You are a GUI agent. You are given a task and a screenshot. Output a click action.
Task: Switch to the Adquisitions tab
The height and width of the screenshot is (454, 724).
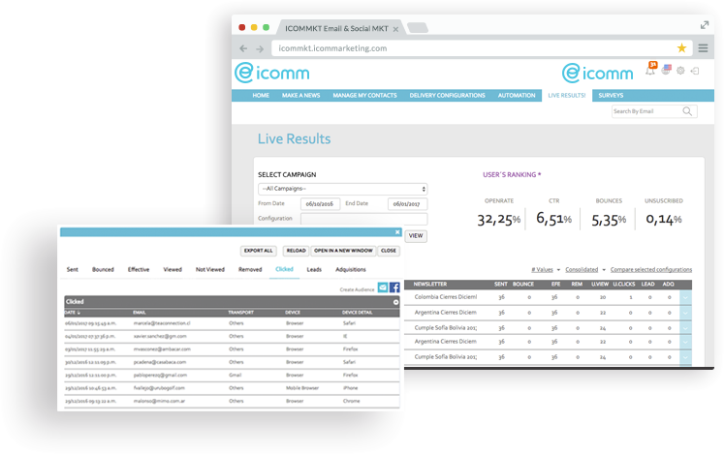(x=351, y=269)
